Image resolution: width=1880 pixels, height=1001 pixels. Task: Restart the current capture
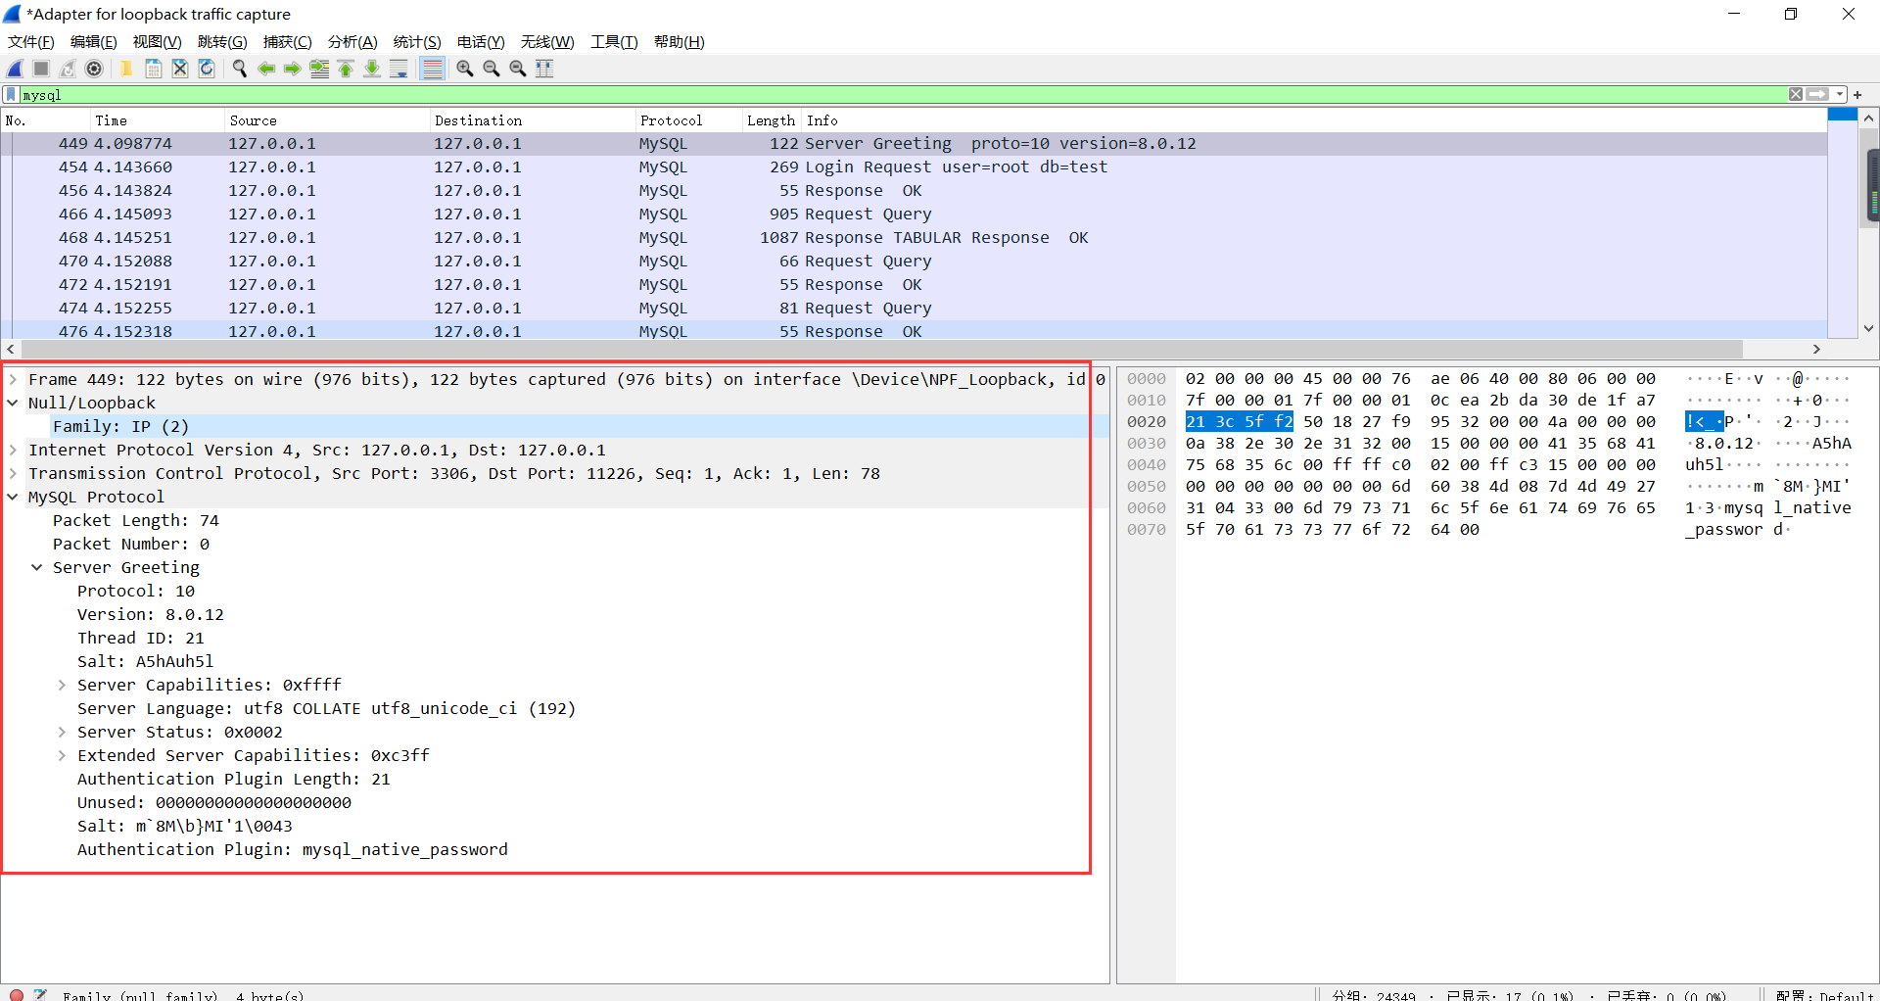[x=68, y=69]
